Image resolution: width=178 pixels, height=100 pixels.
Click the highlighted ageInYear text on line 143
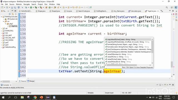[x=112, y=71]
